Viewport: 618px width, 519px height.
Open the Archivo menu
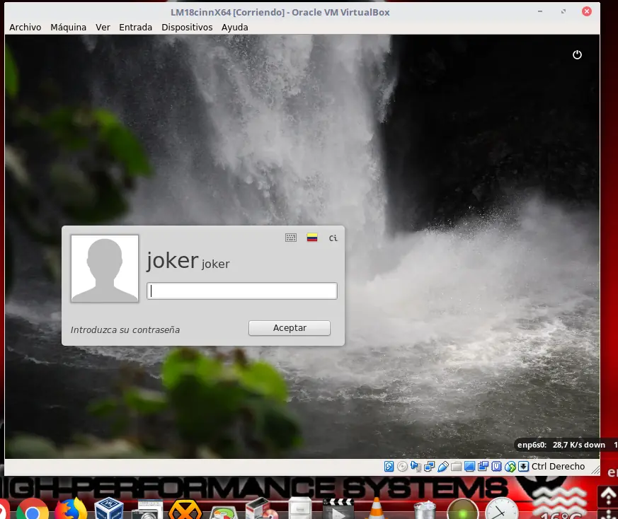pyautogui.click(x=25, y=27)
